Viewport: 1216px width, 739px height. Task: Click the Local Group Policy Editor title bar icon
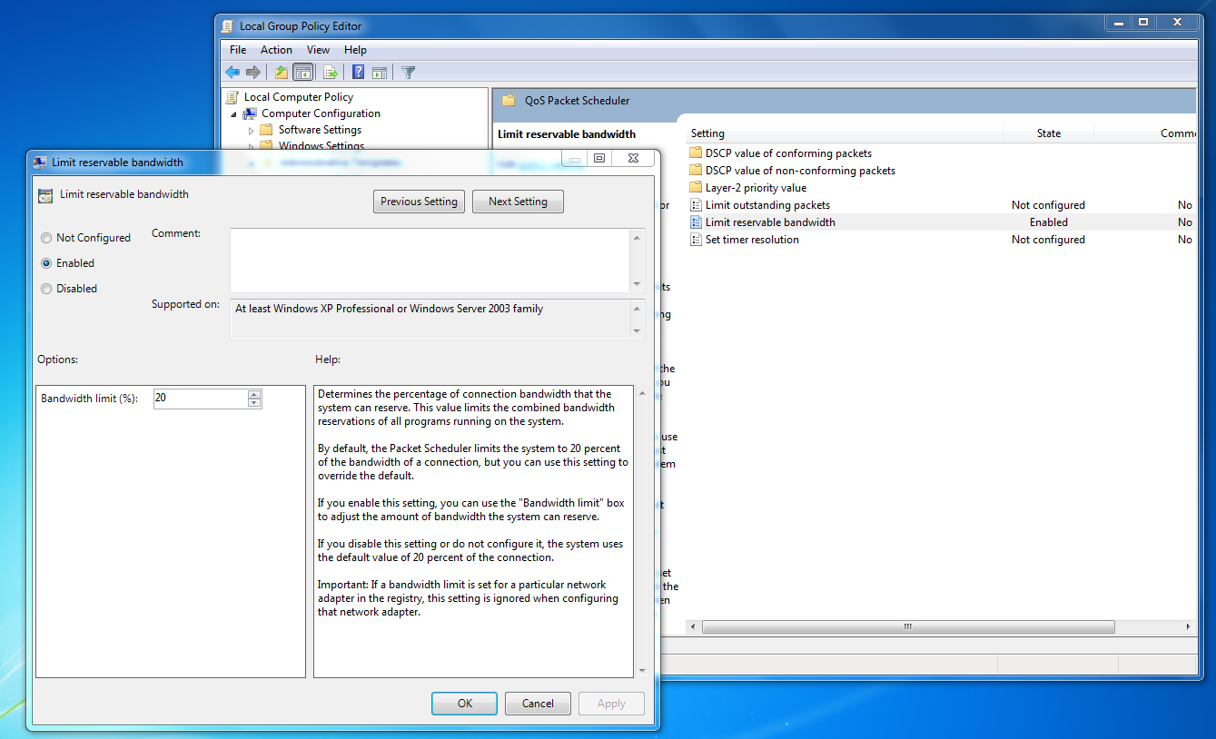point(229,26)
